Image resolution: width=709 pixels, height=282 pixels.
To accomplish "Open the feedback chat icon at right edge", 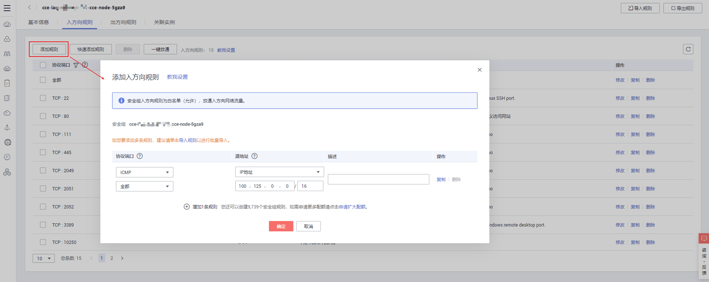I will (x=704, y=238).
